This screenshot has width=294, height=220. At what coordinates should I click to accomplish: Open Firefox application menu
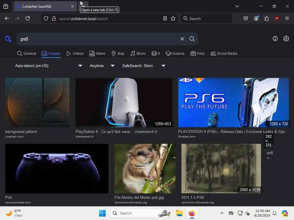287,18
